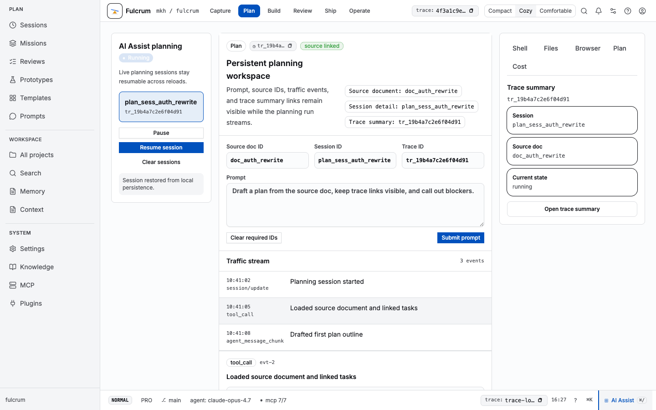Open the Current state running card

click(x=572, y=182)
